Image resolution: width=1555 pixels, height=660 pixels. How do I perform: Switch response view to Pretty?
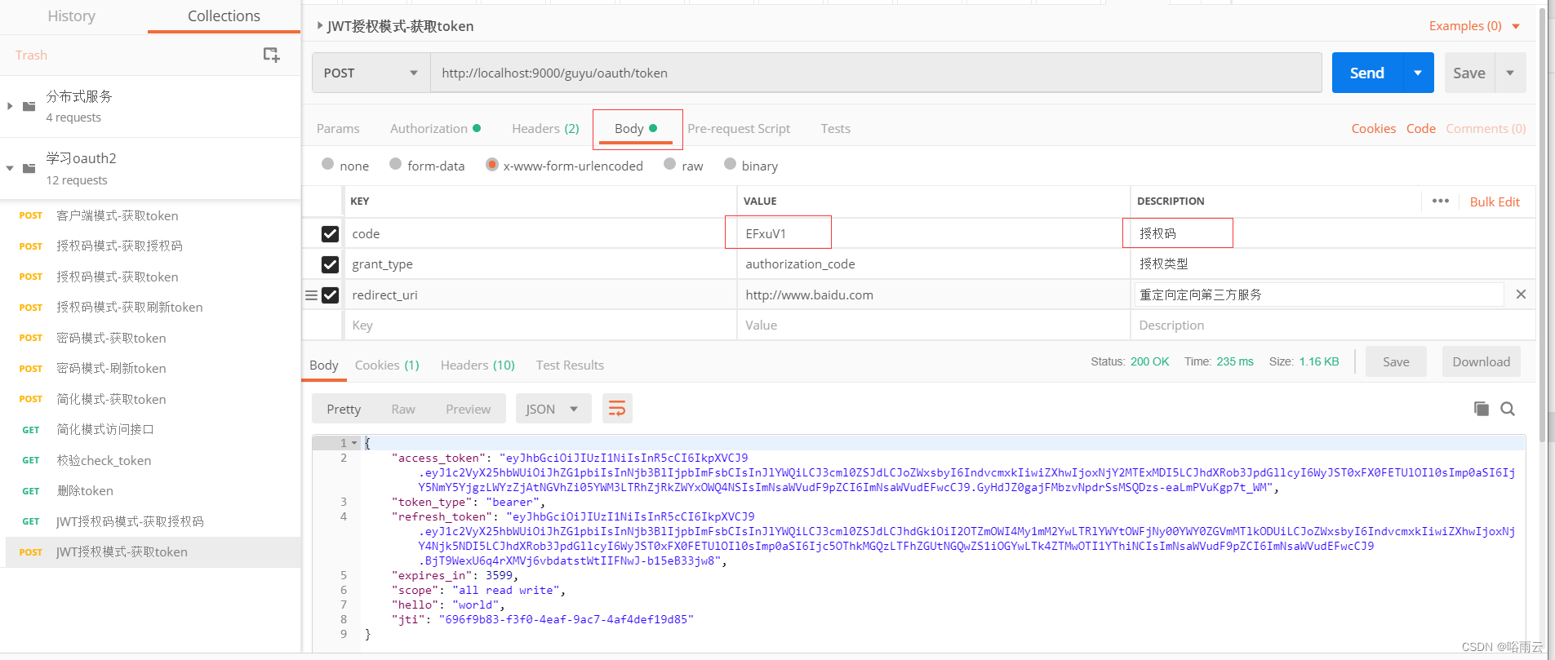tap(344, 409)
